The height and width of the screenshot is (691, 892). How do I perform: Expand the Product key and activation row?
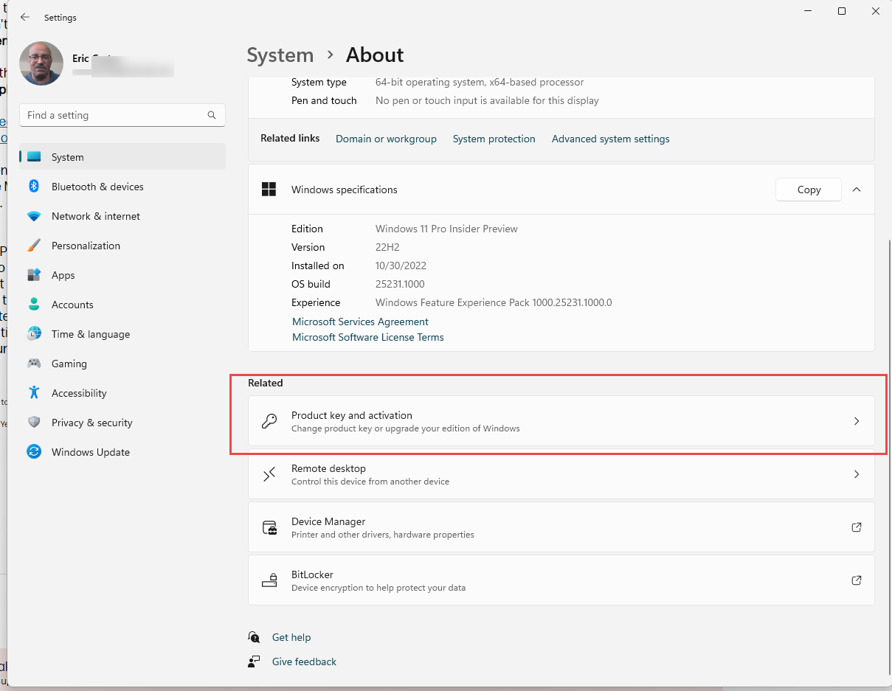pyautogui.click(x=856, y=421)
